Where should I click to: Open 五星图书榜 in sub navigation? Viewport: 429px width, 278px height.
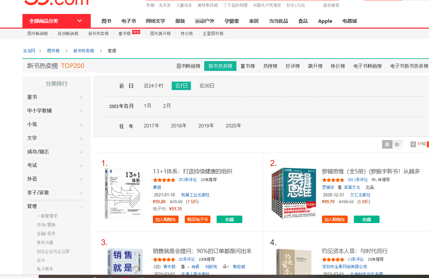click(213, 33)
